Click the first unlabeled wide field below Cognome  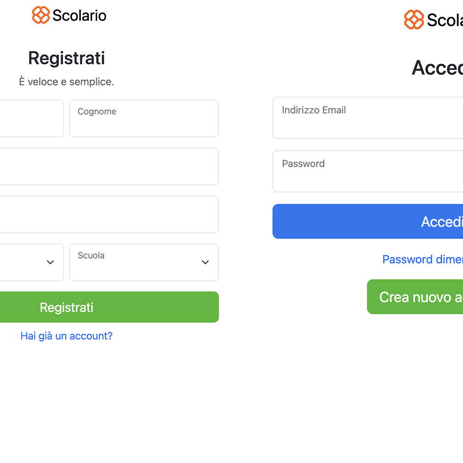[x=109, y=166]
